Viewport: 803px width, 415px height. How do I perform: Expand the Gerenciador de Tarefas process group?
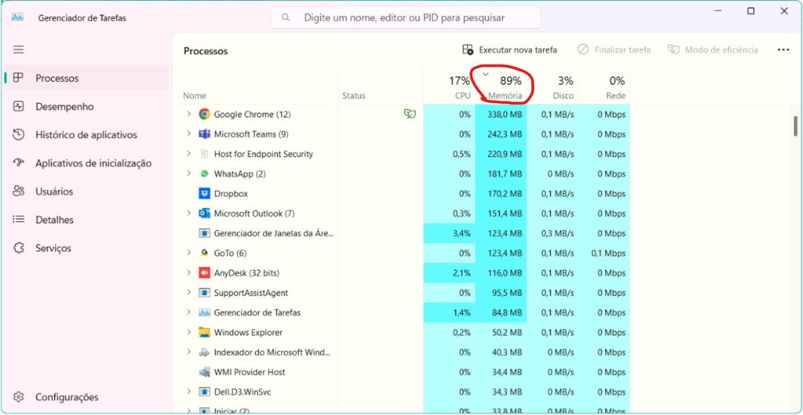coord(188,313)
